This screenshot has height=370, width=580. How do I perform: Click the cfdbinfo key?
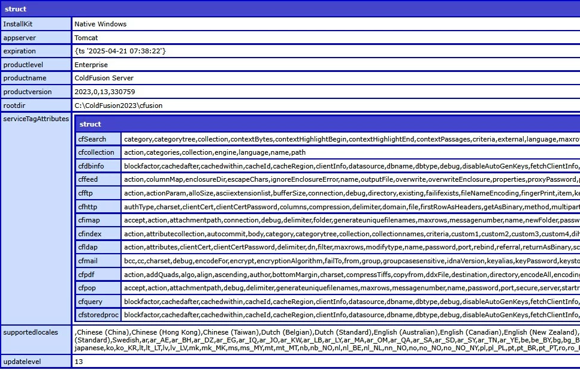coord(98,166)
